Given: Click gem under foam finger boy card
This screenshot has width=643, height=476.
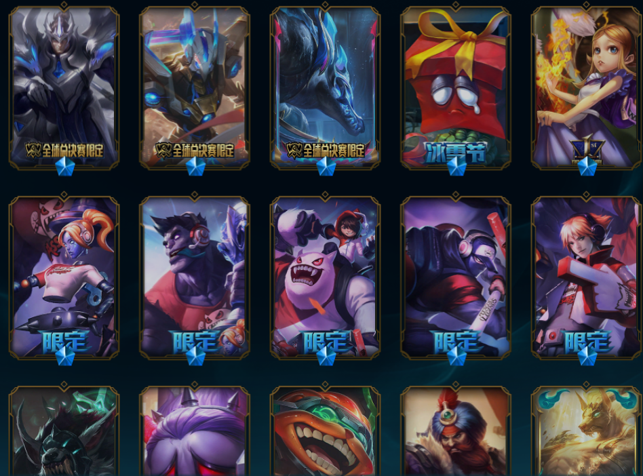Looking at the screenshot, I should (x=587, y=357).
